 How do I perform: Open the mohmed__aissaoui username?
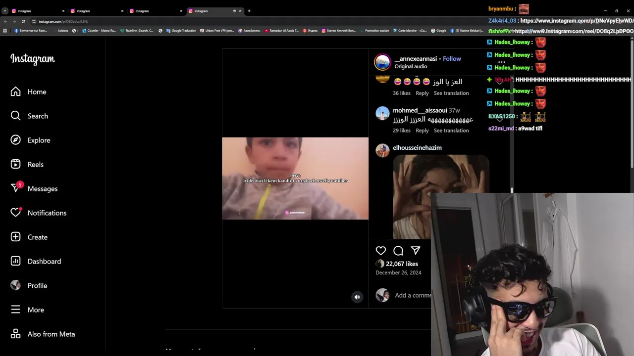click(420, 111)
